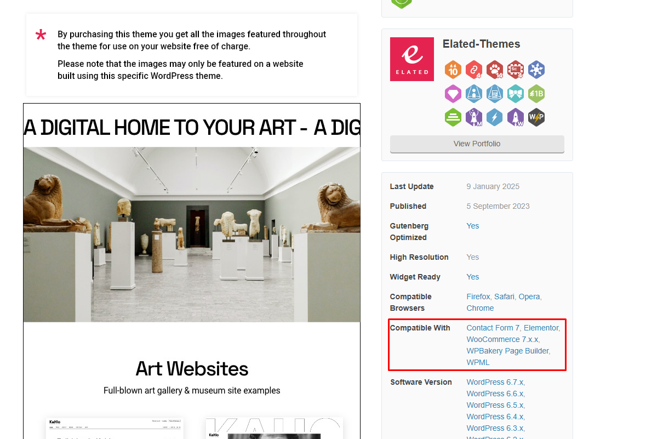Click the first Kahlo demo thumbnail
Image resolution: width=646 pixels, height=439 pixels.
(x=115, y=428)
